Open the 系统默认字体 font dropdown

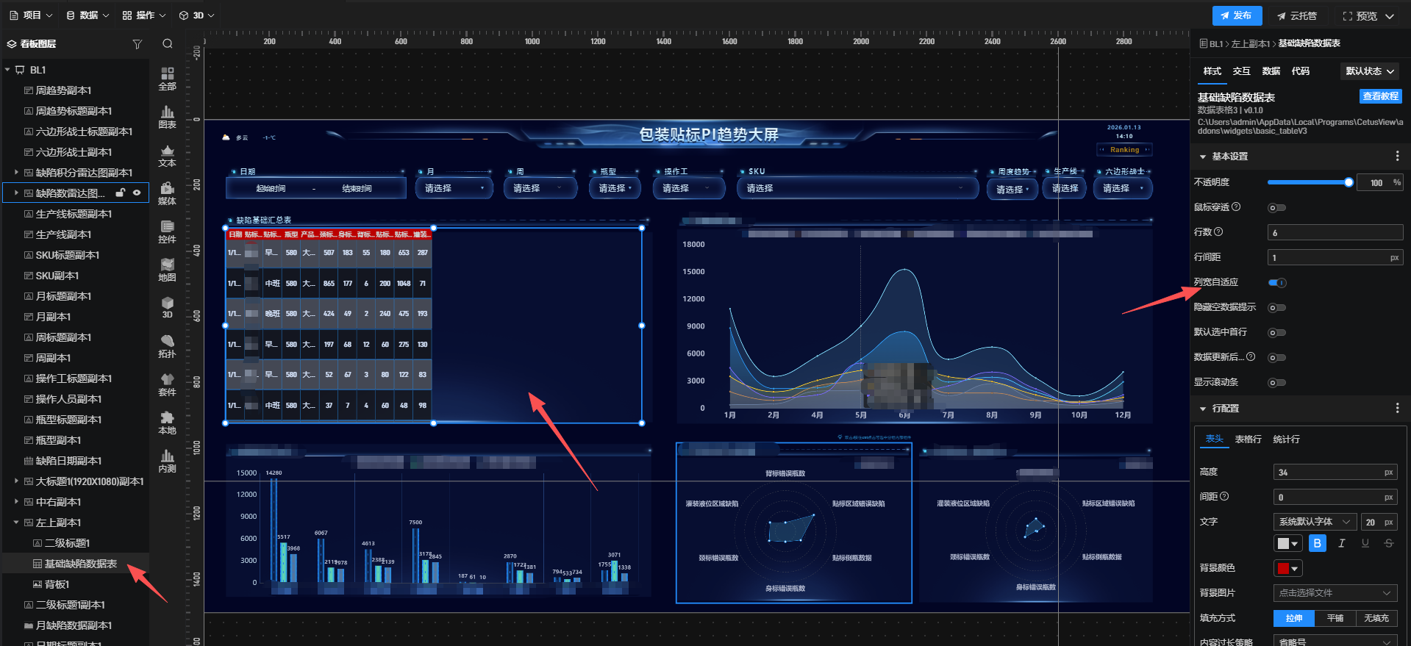click(x=1314, y=522)
